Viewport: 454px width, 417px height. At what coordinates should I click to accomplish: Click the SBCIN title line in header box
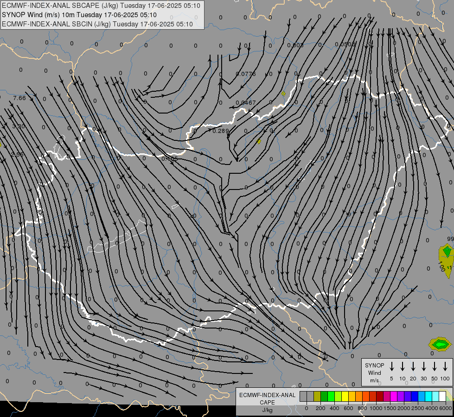97,24
